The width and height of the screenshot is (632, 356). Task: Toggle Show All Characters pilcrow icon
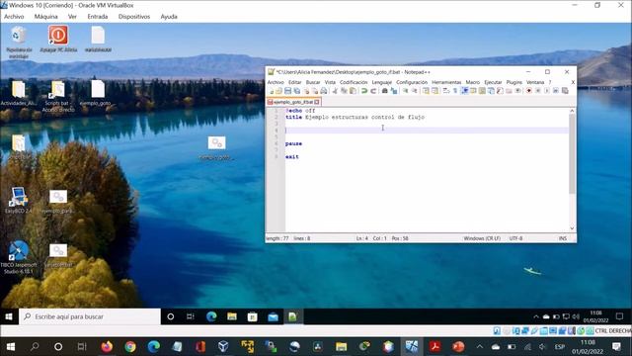click(455, 91)
